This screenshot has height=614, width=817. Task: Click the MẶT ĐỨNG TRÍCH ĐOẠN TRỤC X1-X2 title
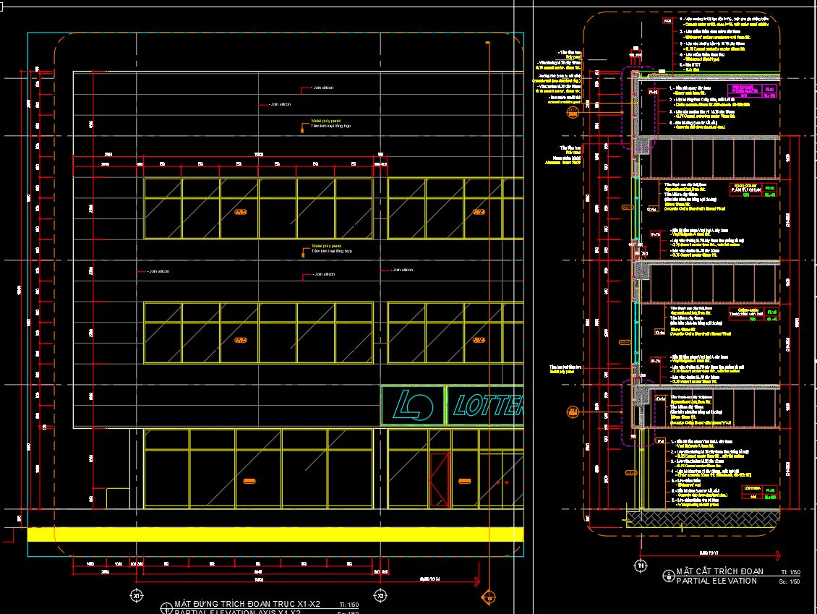(x=247, y=604)
